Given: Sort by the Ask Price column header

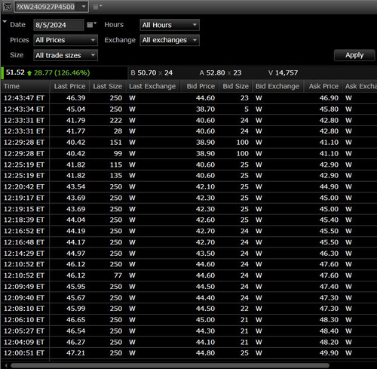Looking at the screenshot, I should point(323,86).
